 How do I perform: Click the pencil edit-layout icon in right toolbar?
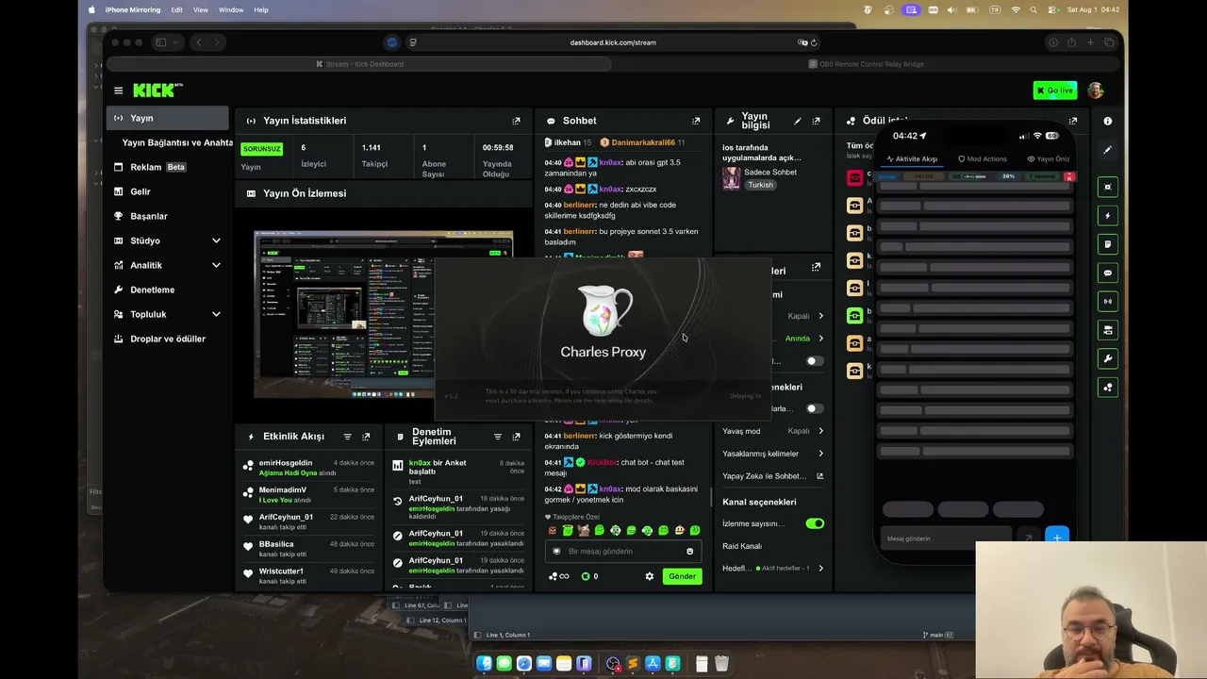click(1108, 150)
